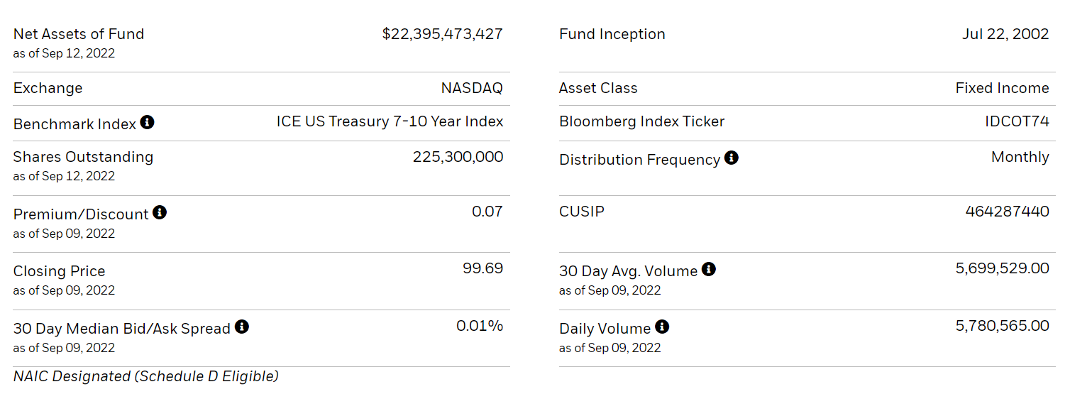Click the Bloomberg ticker IDCOT74

[1017, 121]
